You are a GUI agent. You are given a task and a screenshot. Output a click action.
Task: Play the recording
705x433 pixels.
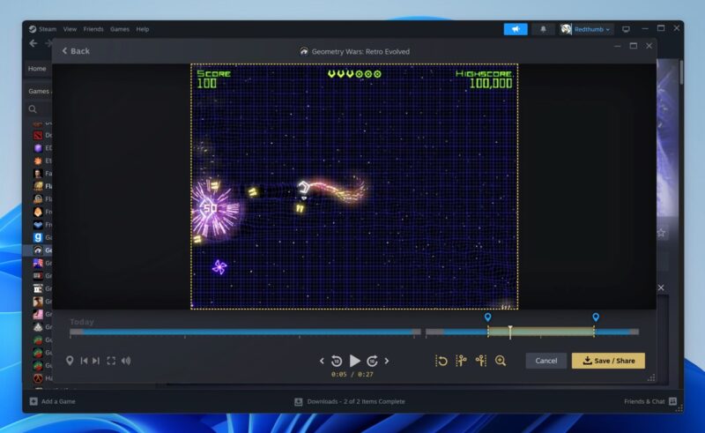(x=355, y=361)
